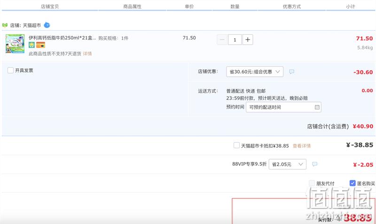The height and width of the screenshot is (224, 376).
Task: Click the 商品属性 column header
Action: coord(132,7)
